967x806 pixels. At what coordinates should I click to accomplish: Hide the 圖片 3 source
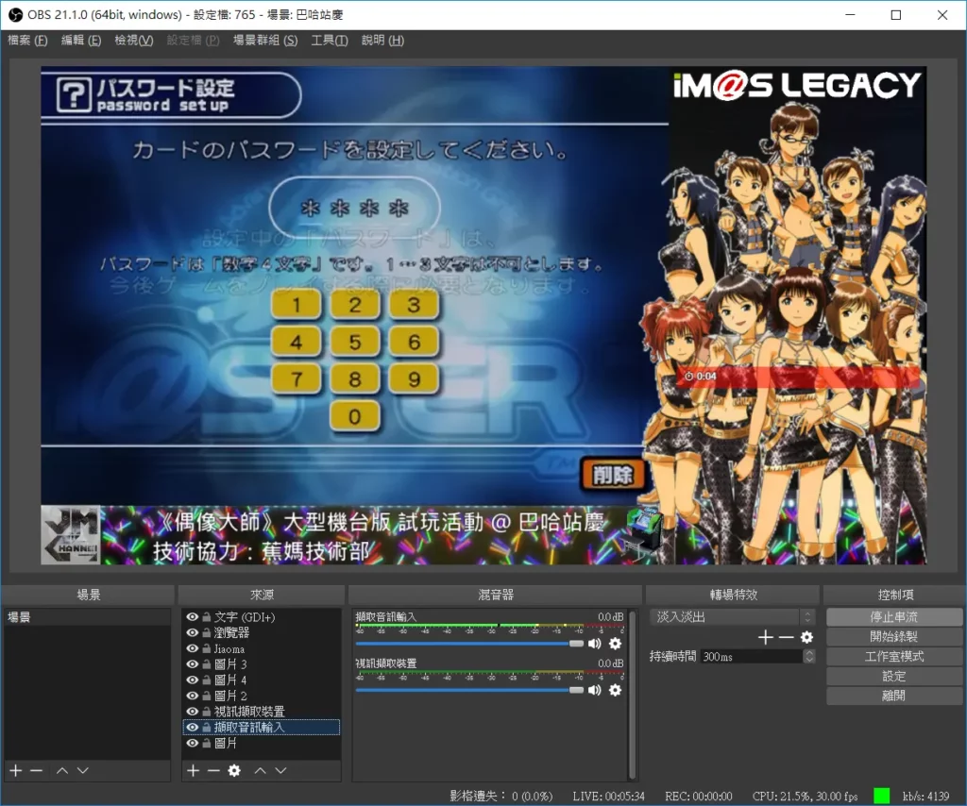[x=193, y=664]
